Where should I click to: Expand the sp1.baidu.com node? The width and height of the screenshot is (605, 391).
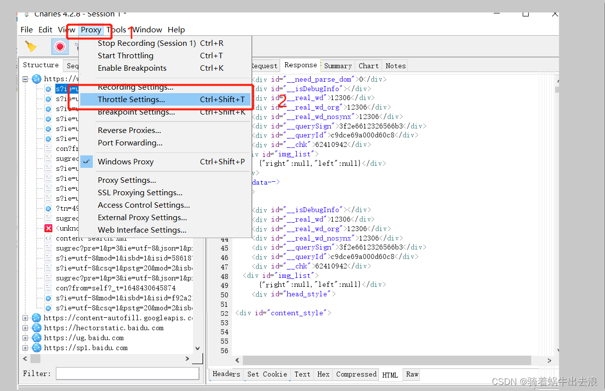click(x=25, y=348)
